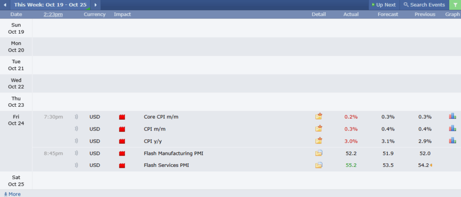Open Search Events
The width and height of the screenshot is (461, 197).
424,5
